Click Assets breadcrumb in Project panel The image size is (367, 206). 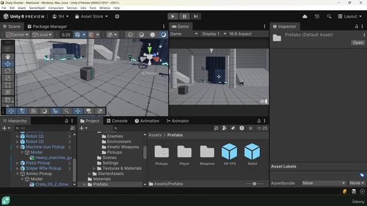pyautogui.click(x=155, y=135)
